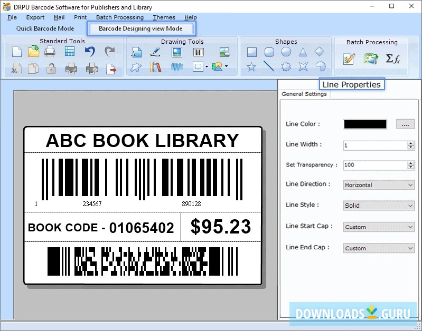Click the copy pages icon
The width and height of the screenshot is (422, 331).
coord(33,69)
